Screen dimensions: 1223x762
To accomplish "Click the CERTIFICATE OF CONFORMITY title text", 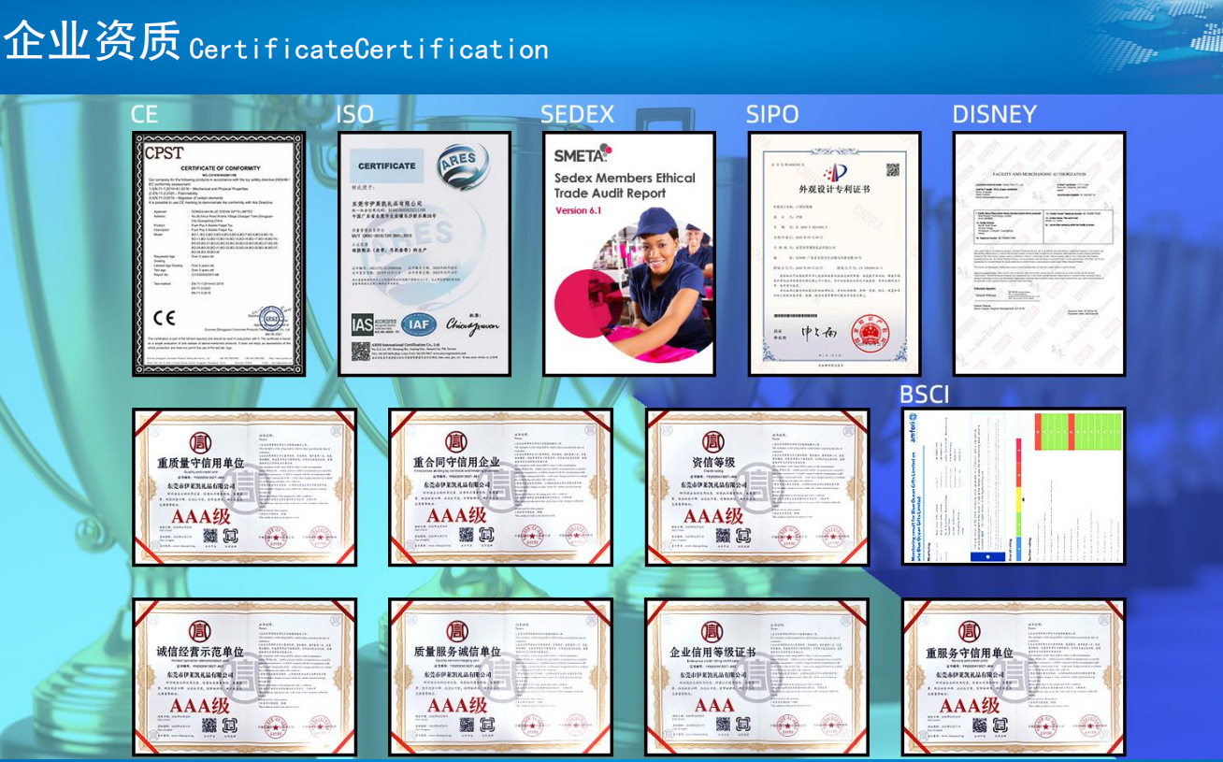I will coord(219,167).
